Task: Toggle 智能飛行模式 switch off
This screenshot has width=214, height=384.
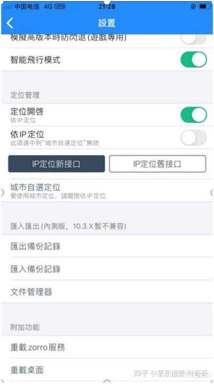Action: point(194,59)
